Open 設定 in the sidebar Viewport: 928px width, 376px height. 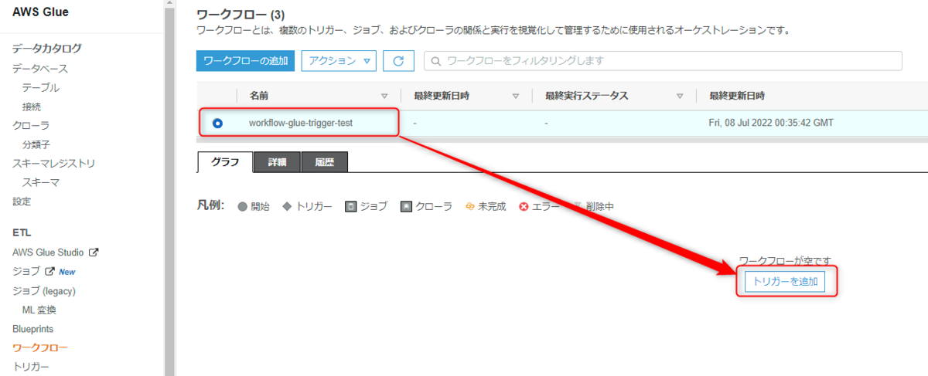click(22, 202)
